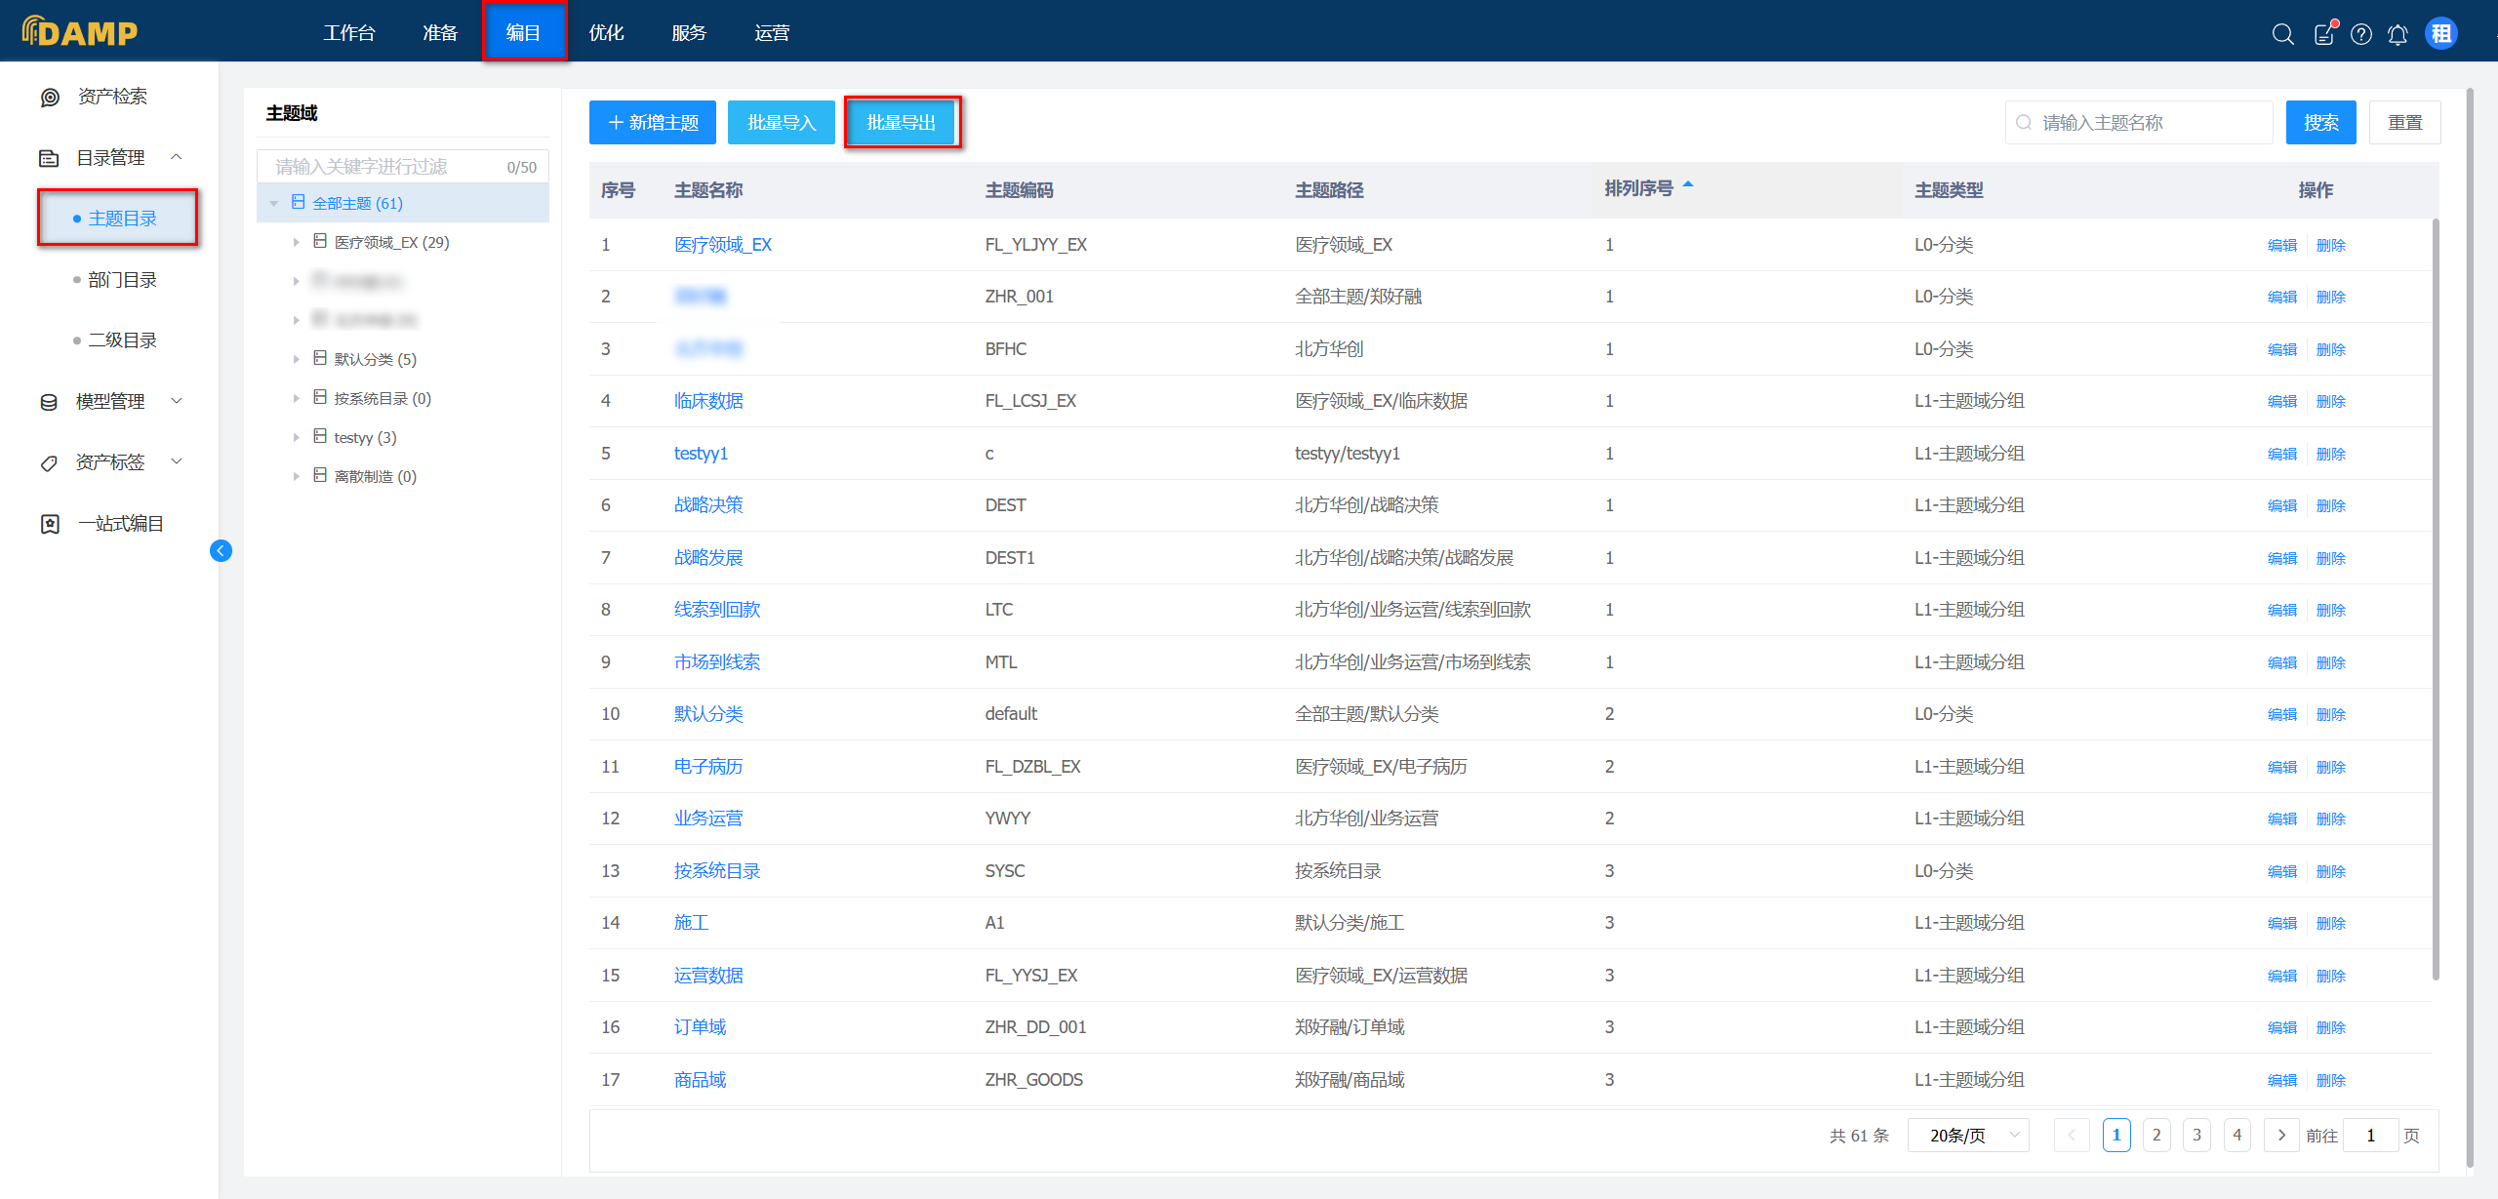
Task: Open the 20条/页 page size dropdown
Action: tap(1968, 1136)
